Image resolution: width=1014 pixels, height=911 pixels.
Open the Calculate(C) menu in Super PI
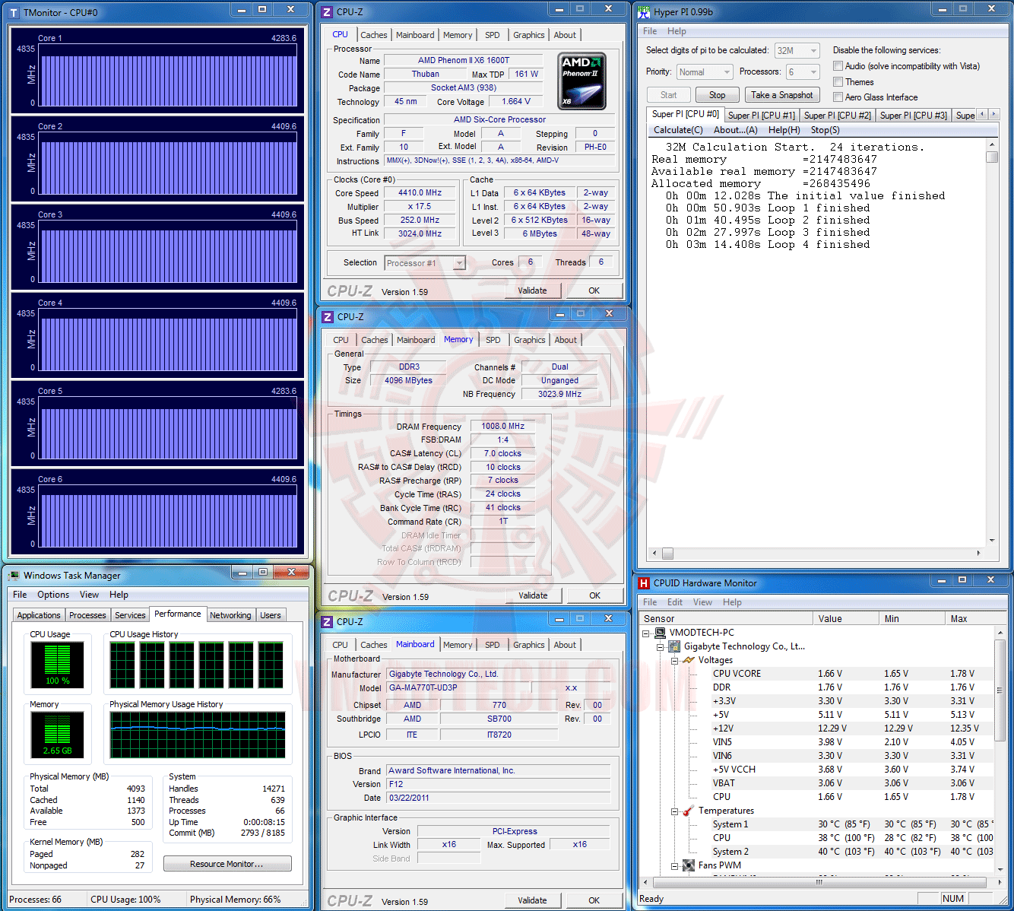tap(678, 130)
